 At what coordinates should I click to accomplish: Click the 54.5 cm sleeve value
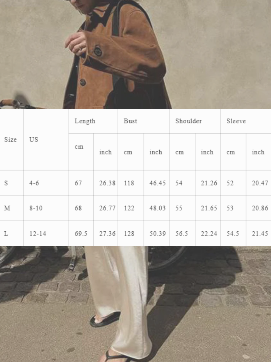tap(233, 234)
